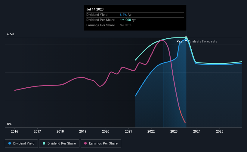Click the 2024 x-axis label

pyautogui.click(x=197, y=131)
